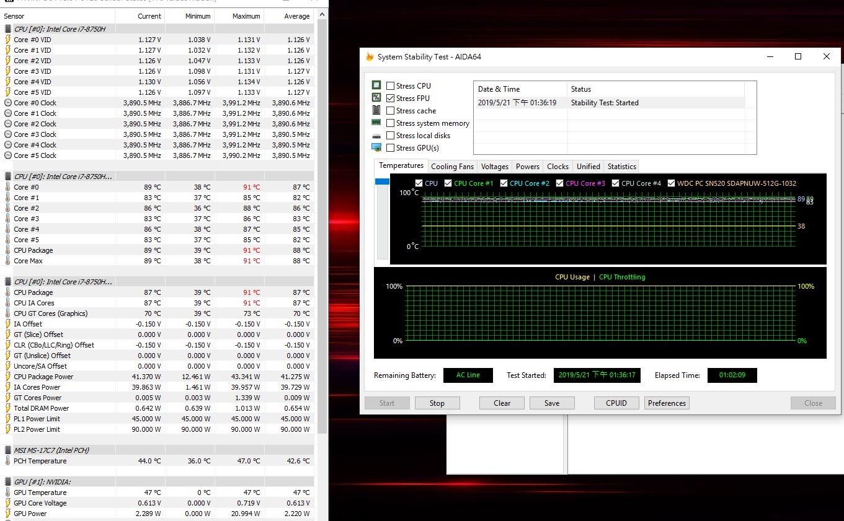Click the monitor icon beside Stress GPU(s)
Screen dimensions: 844x521
pos(376,147)
